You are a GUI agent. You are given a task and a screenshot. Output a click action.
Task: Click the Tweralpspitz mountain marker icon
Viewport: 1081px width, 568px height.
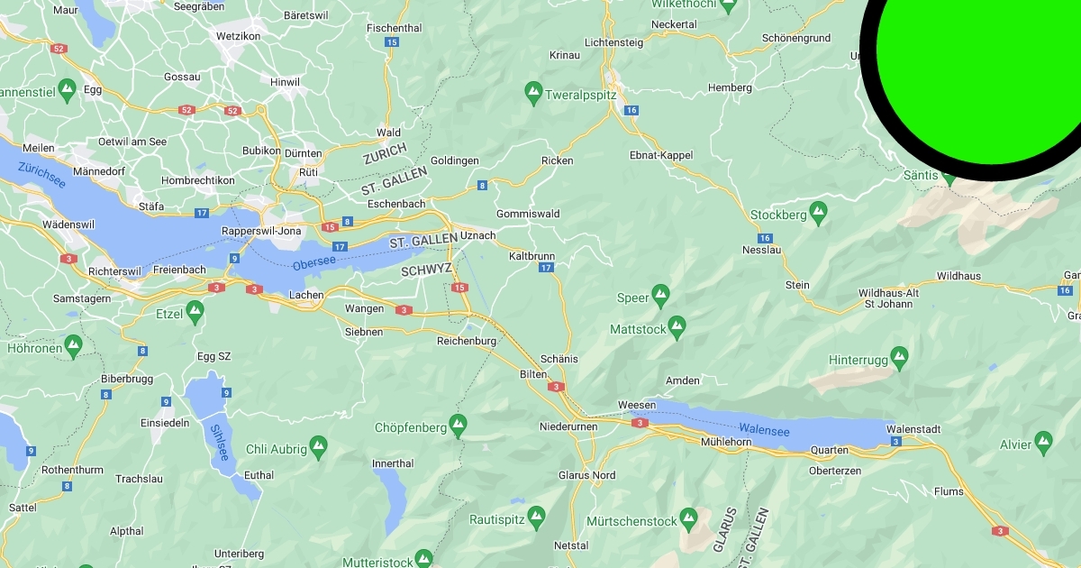533,92
